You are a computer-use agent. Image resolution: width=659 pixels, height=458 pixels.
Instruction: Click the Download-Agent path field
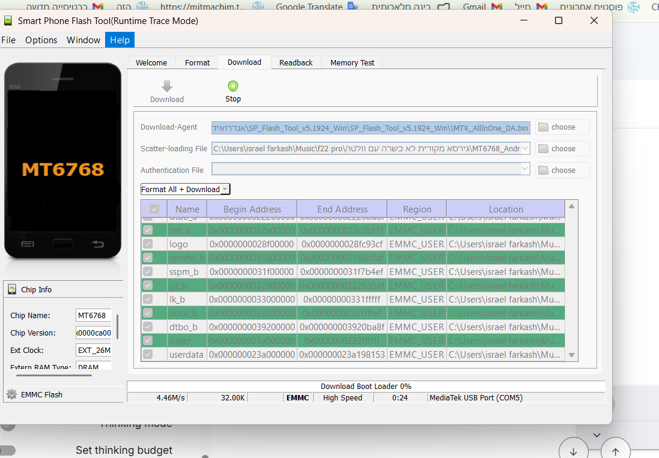tap(371, 128)
